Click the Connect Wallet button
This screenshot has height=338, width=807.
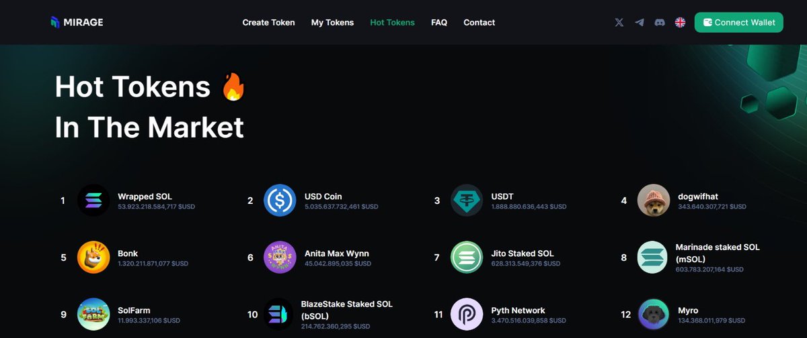(739, 22)
